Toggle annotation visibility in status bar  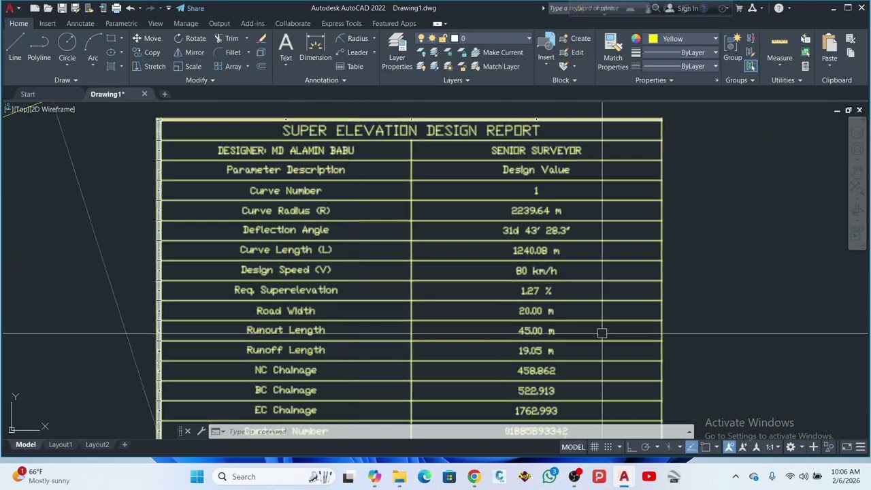729,447
